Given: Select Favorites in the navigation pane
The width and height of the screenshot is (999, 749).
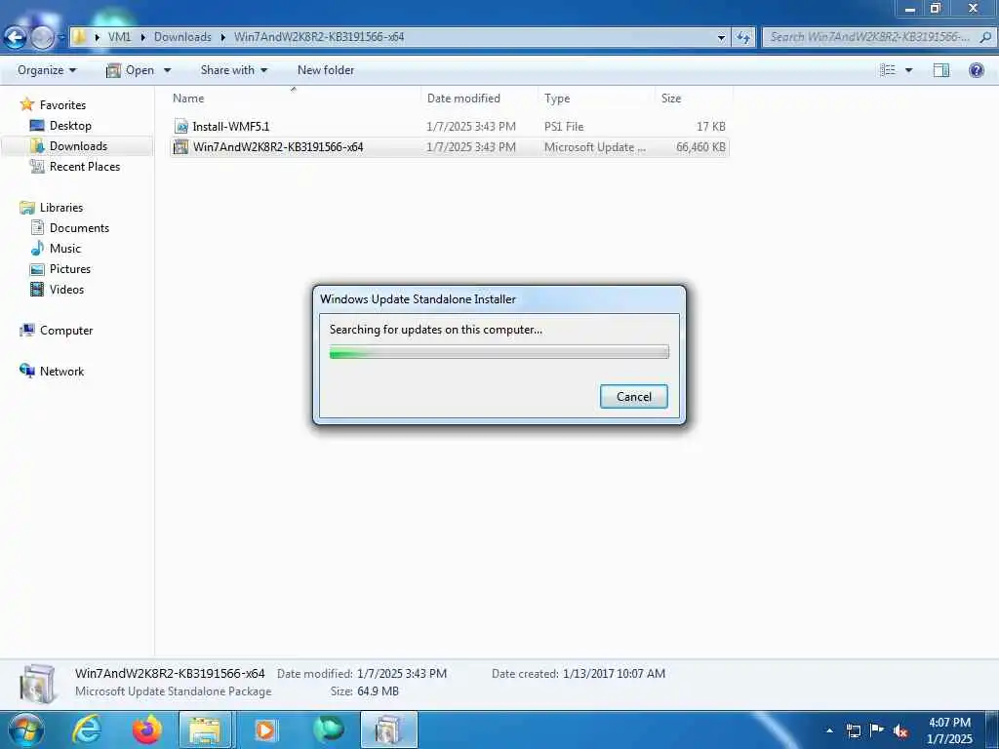Looking at the screenshot, I should [62, 105].
